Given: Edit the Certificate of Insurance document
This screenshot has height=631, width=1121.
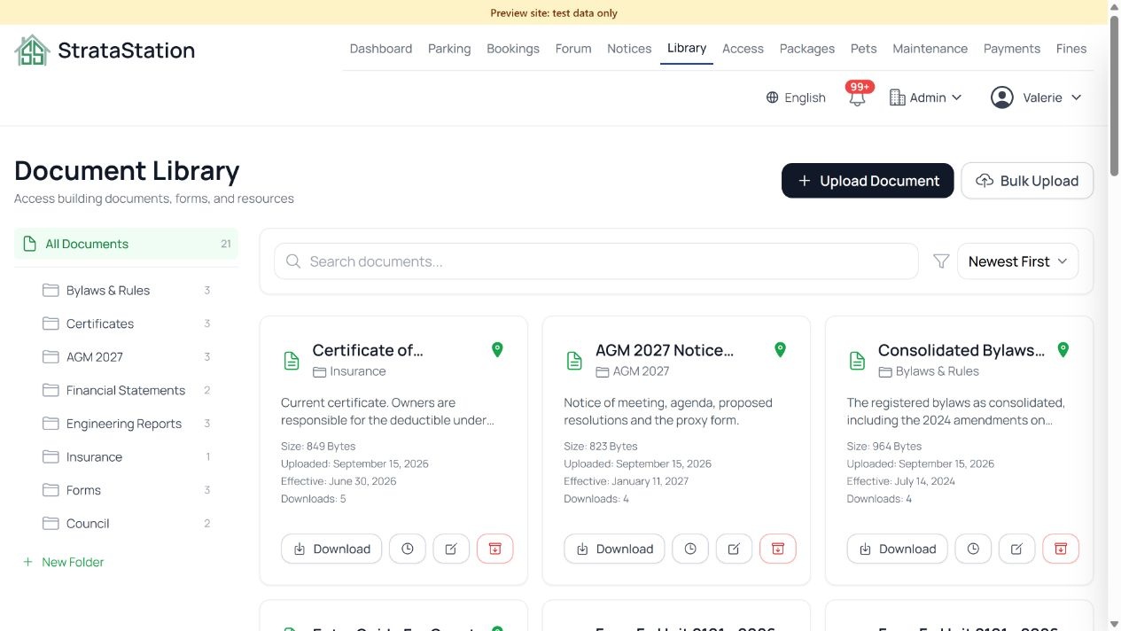Looking at the screenshot, I should tap(451, 549).
